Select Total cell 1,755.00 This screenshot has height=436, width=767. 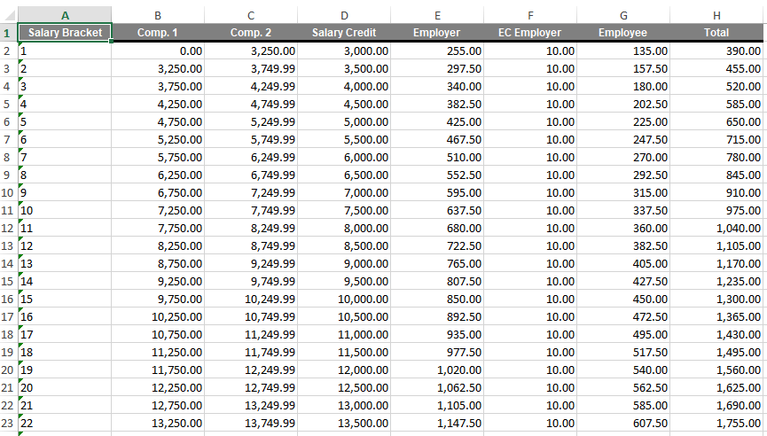pos(716,424)
